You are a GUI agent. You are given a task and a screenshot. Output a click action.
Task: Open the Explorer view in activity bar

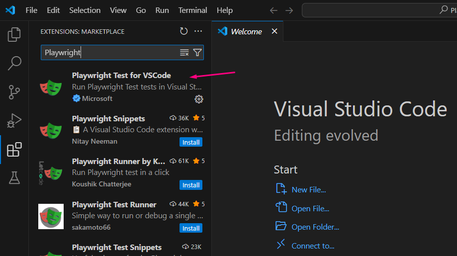coord(14,35)
